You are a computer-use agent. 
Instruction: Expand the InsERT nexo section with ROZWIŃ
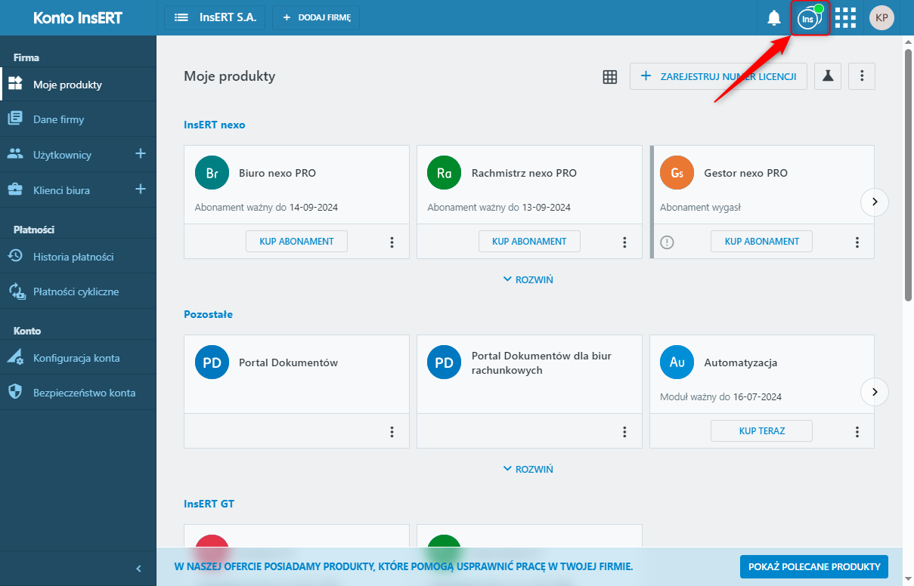[x=528, y=279]
